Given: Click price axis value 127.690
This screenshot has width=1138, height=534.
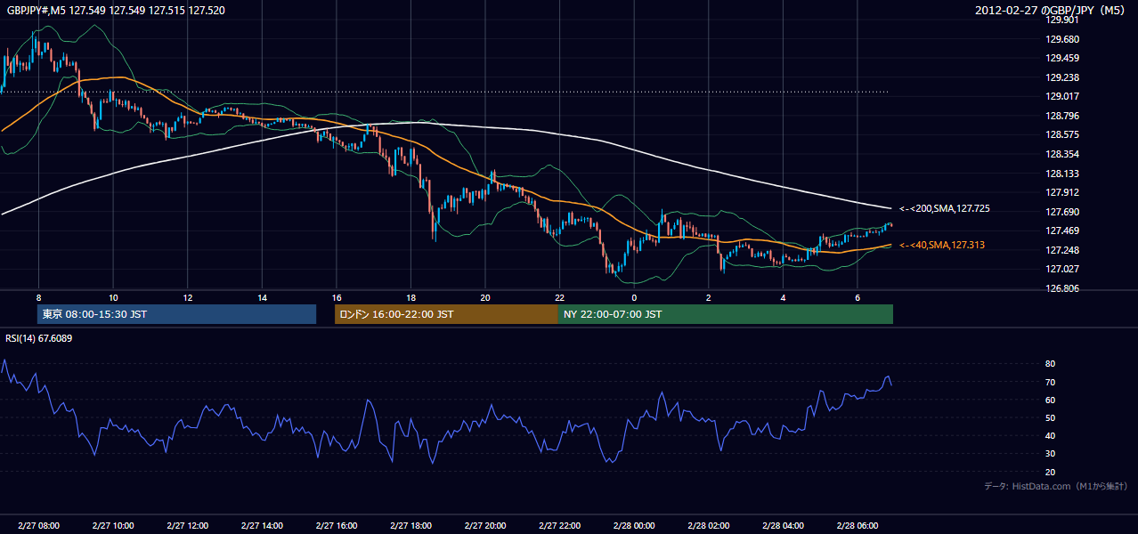Looking at the screenshot, I should coord(1062,212).
